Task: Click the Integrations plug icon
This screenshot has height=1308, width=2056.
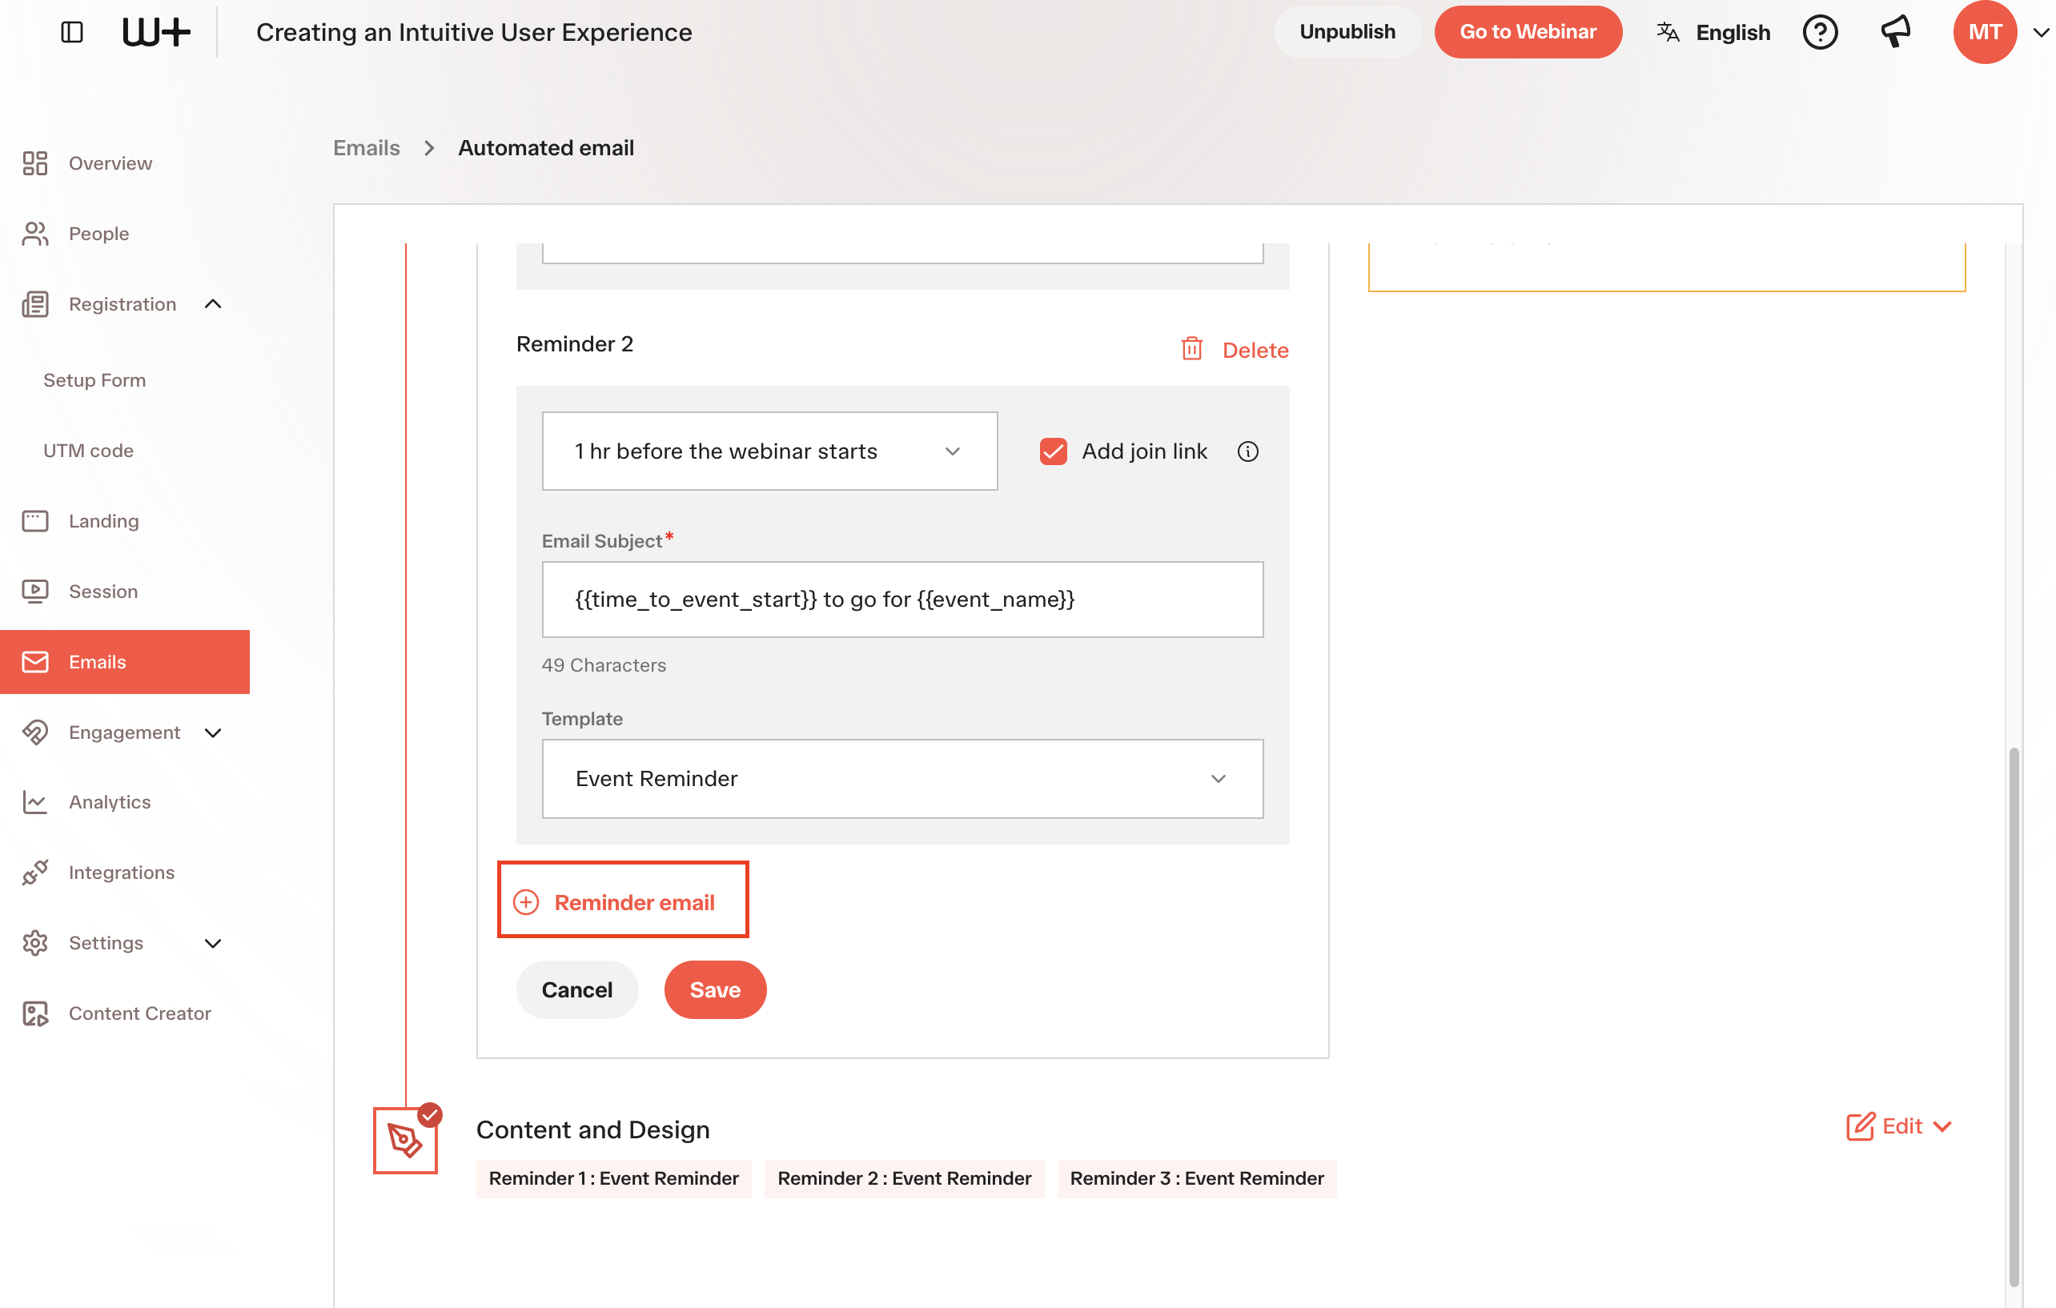Action: [x=35, y=873]
